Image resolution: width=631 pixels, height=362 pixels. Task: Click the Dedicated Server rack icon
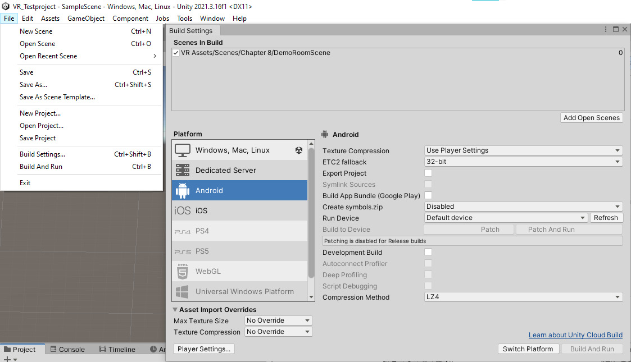pos(183,171)
